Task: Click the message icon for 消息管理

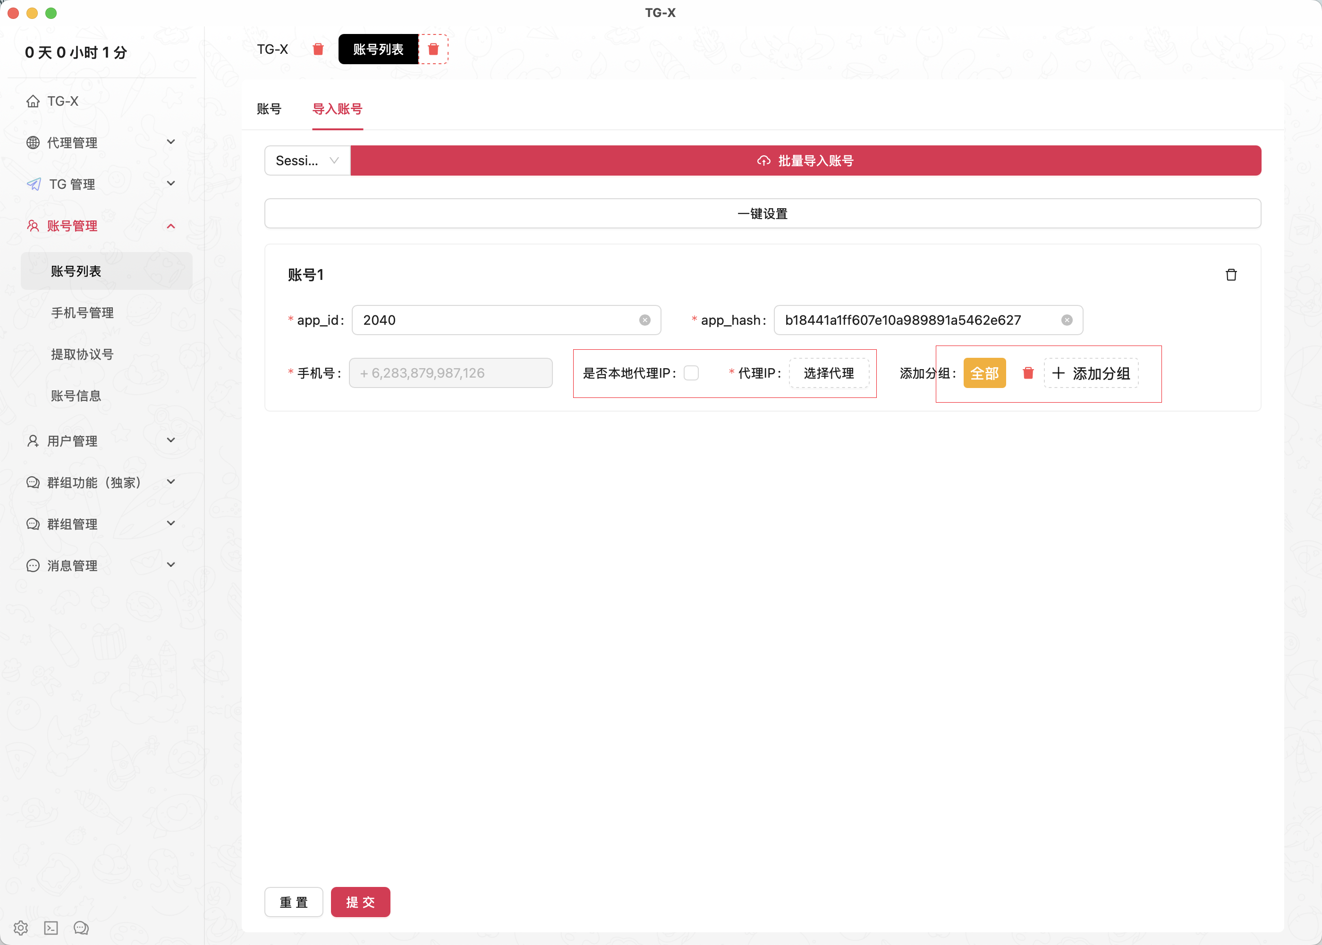Action: (33, 565)
